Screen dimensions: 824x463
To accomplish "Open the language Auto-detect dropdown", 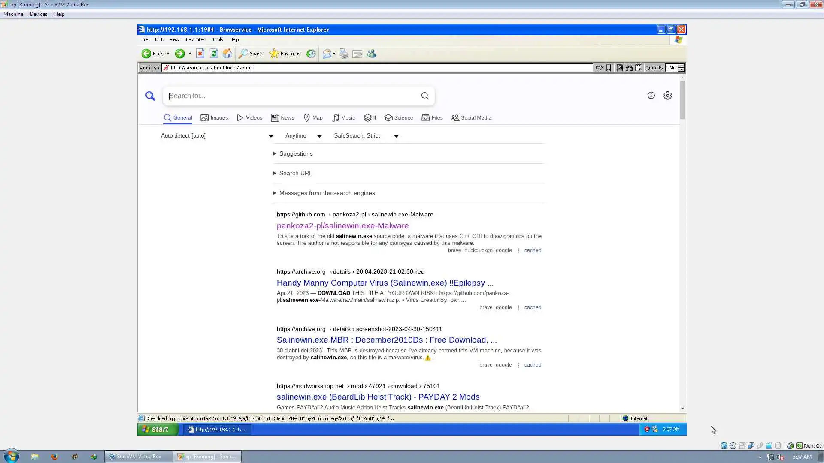I will point(217,136).
